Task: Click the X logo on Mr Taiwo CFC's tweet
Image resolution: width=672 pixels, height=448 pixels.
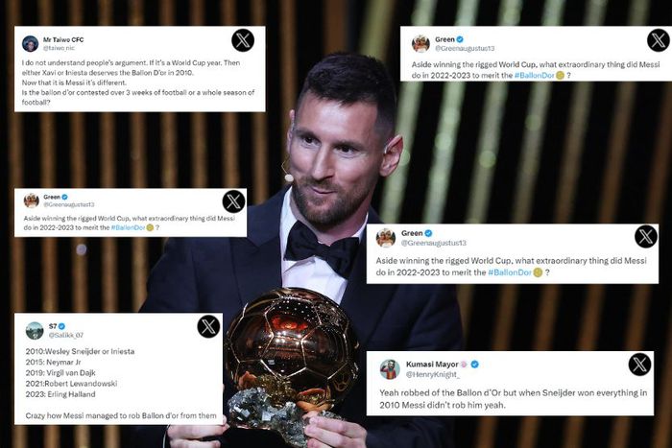Action: coord(243,40)
